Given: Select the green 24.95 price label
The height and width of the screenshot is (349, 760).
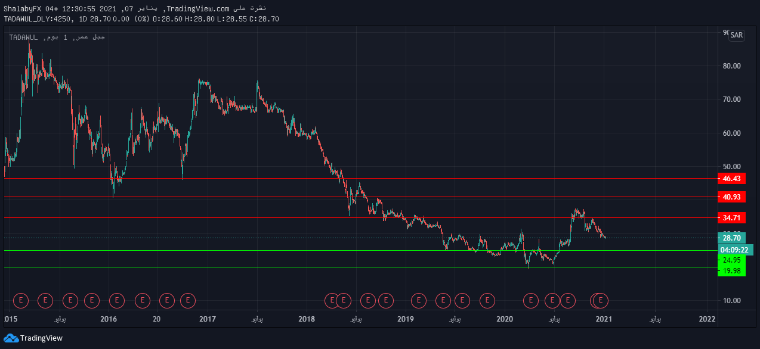Looking at the screenshot, I should point(731,260).
